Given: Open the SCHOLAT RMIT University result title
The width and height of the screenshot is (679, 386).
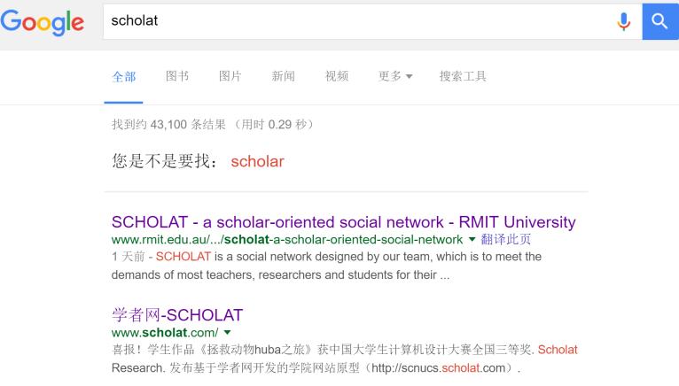Looking at the screenshot, I should (343, 222).
